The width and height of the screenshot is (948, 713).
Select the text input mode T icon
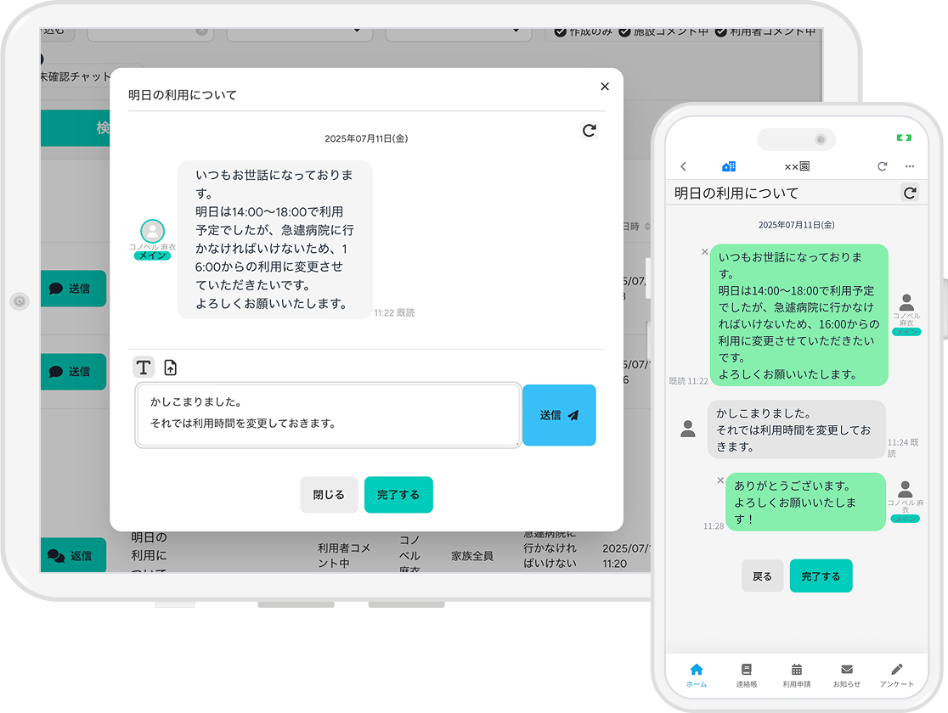click(x=144, y=368)
